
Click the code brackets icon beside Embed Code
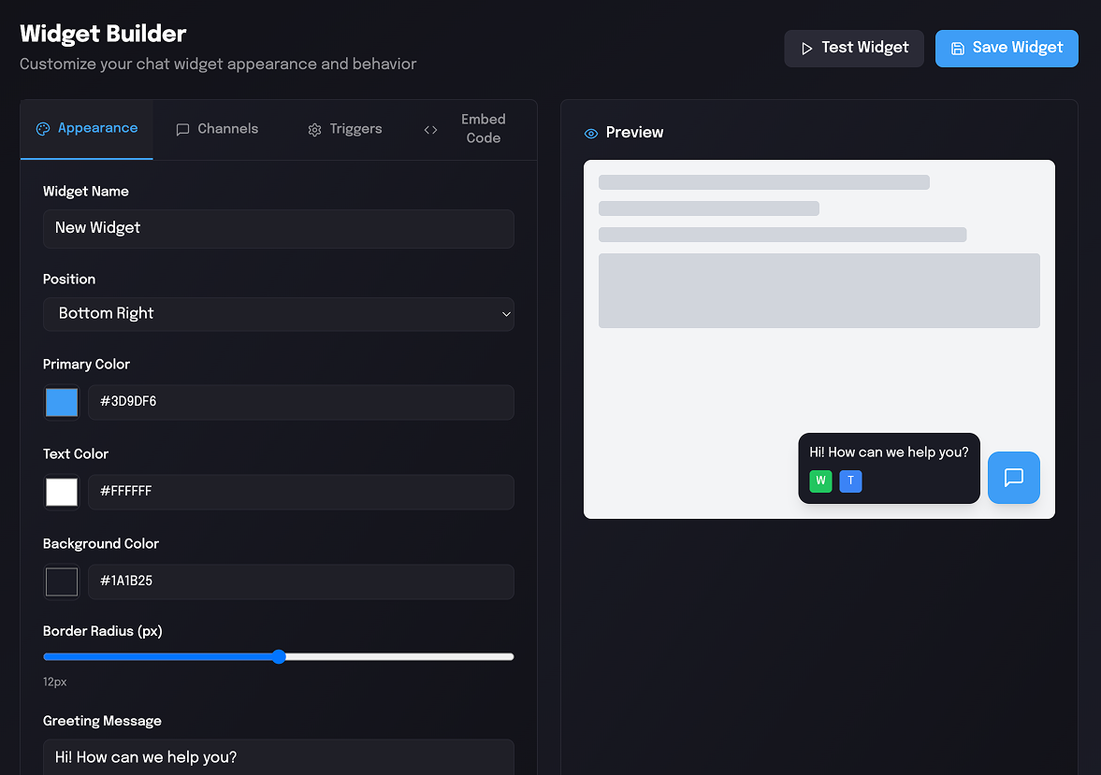tap(430, 130)
